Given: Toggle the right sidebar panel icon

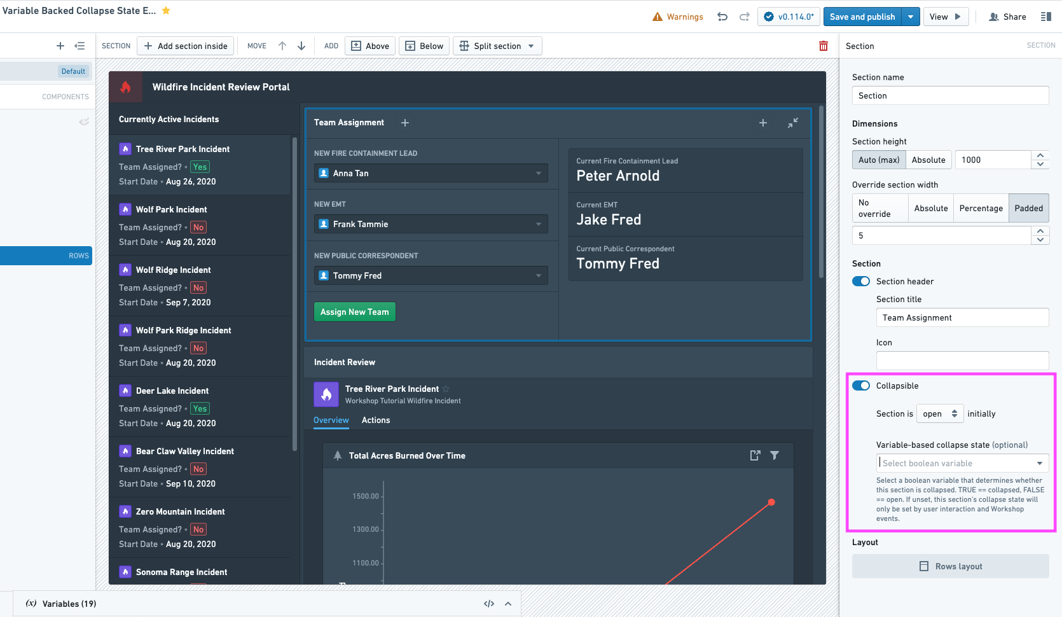Looking at the screenshot, I should pos(1045,17).
